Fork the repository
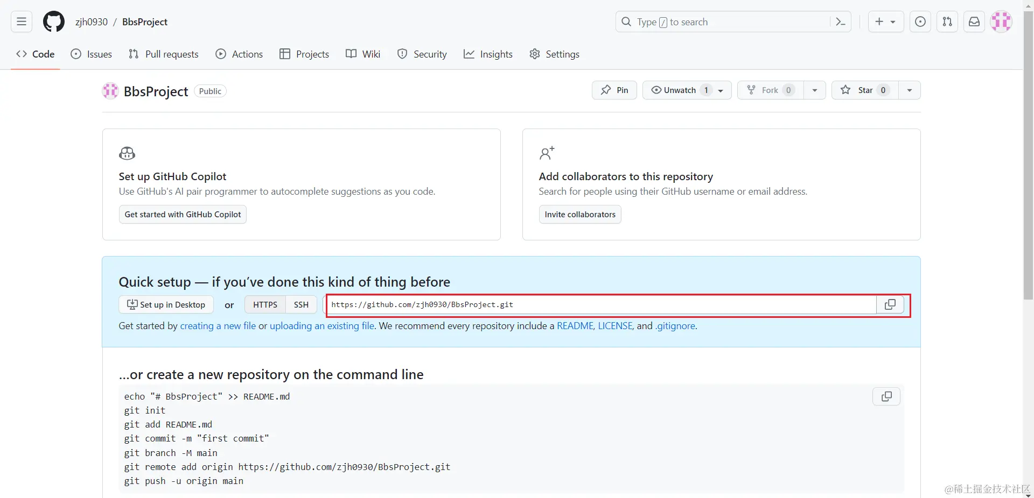Image resolution: width=1034 pixels, height=498 pixels. [770, 90]
